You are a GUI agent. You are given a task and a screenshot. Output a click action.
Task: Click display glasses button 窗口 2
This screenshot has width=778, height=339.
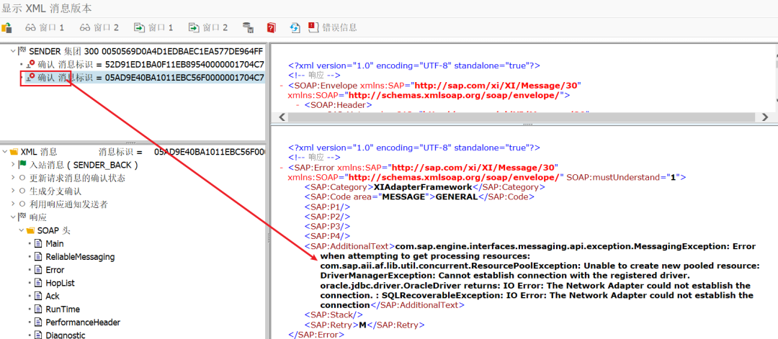point(99,28)
